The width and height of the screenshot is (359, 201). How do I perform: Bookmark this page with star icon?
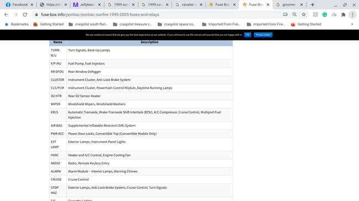[304, 15]
